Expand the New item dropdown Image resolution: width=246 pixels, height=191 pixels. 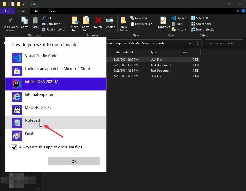pyautogui.click(x=149, y=18)
